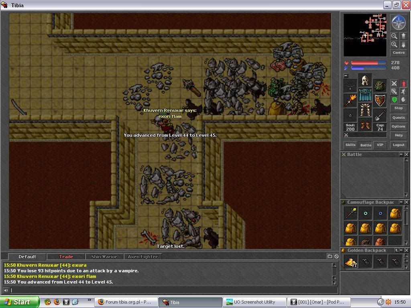Select the leather boots slot
Image resolution: width=411 pixels, height=308 pixels.
(365, 124)
